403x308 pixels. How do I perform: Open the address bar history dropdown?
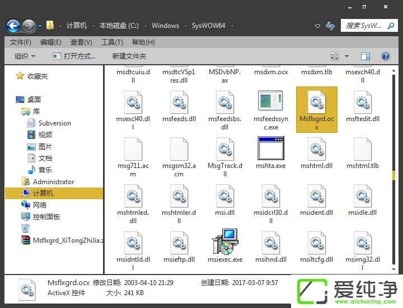317,26
